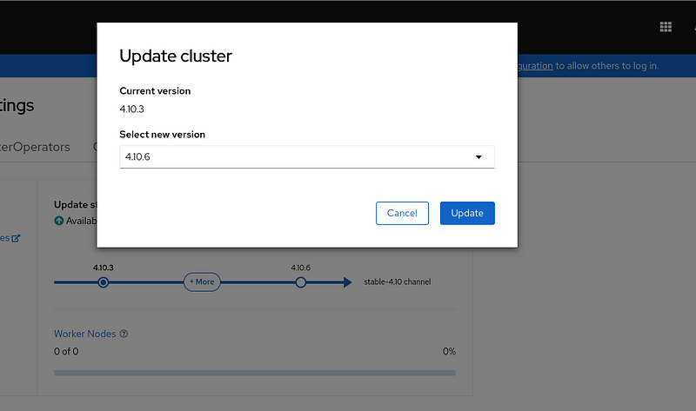696x411 pixels.
Task: Click the current version value 4.10.3
Action: pos(132,109)
